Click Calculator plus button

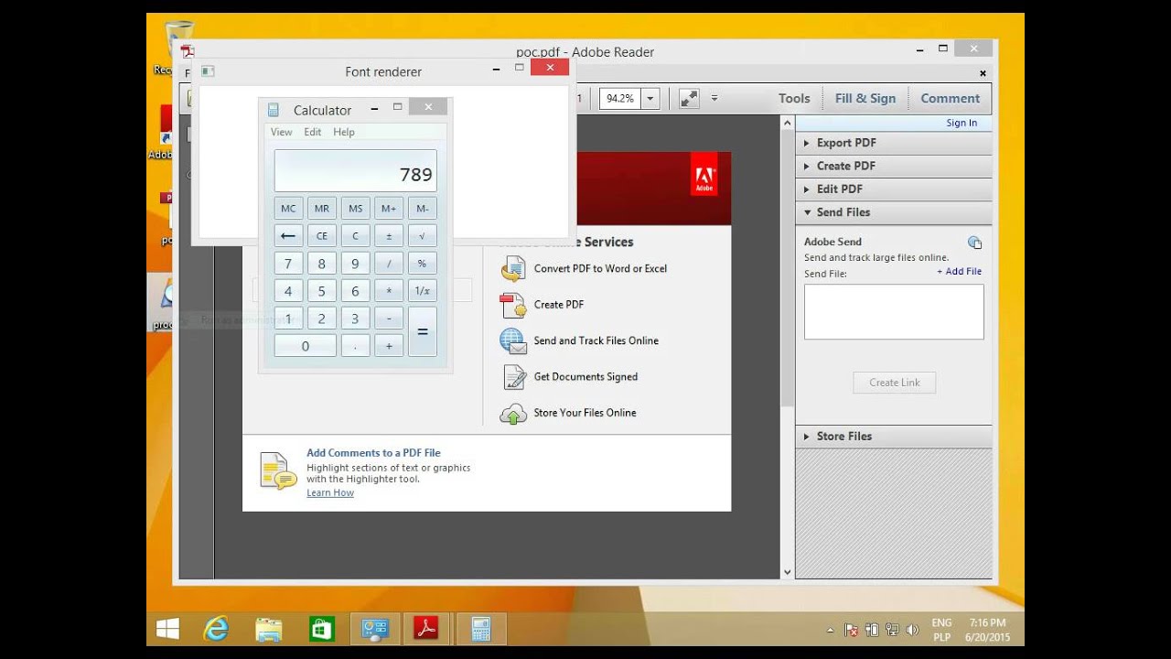click(389, 346)
